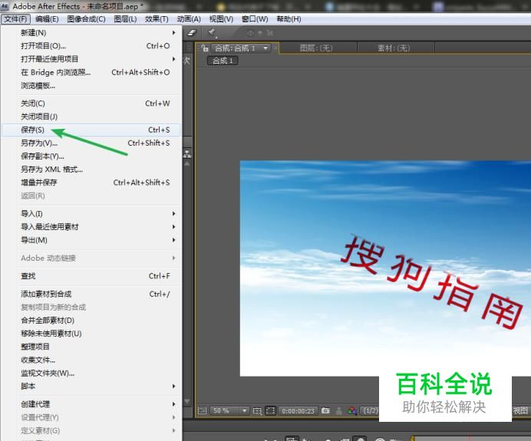Image resolution: width=531 pixels, height=441 pixels.
Task: Choose 合并全部素材(D) menu item
Action: [x=91, y=320]
